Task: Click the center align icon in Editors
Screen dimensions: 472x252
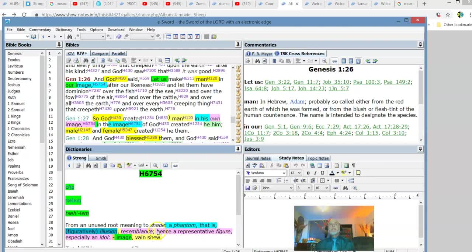Action: pyautogui.click(x=255, y=181)
